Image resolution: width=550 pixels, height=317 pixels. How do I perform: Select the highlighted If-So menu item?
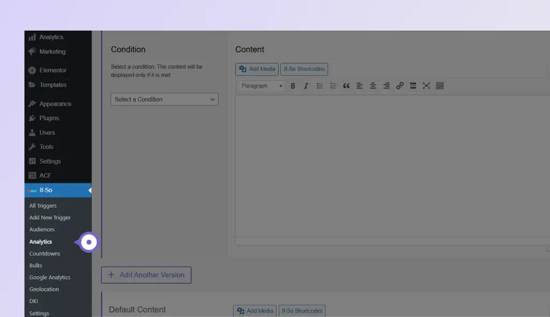coord(58,190)
